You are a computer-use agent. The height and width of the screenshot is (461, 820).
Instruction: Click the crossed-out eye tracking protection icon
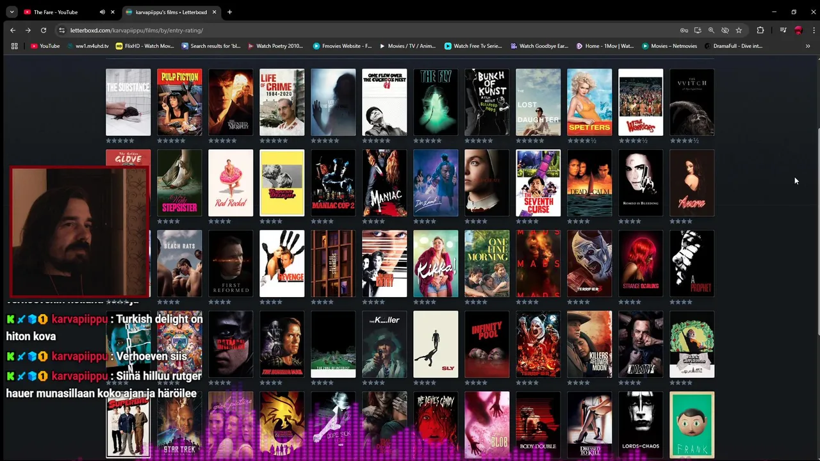[x=725, y=30]
